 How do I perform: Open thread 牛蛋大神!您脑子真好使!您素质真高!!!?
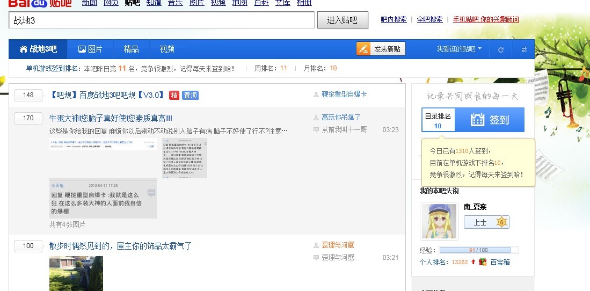pyautogui.click(x=111, y=118)
